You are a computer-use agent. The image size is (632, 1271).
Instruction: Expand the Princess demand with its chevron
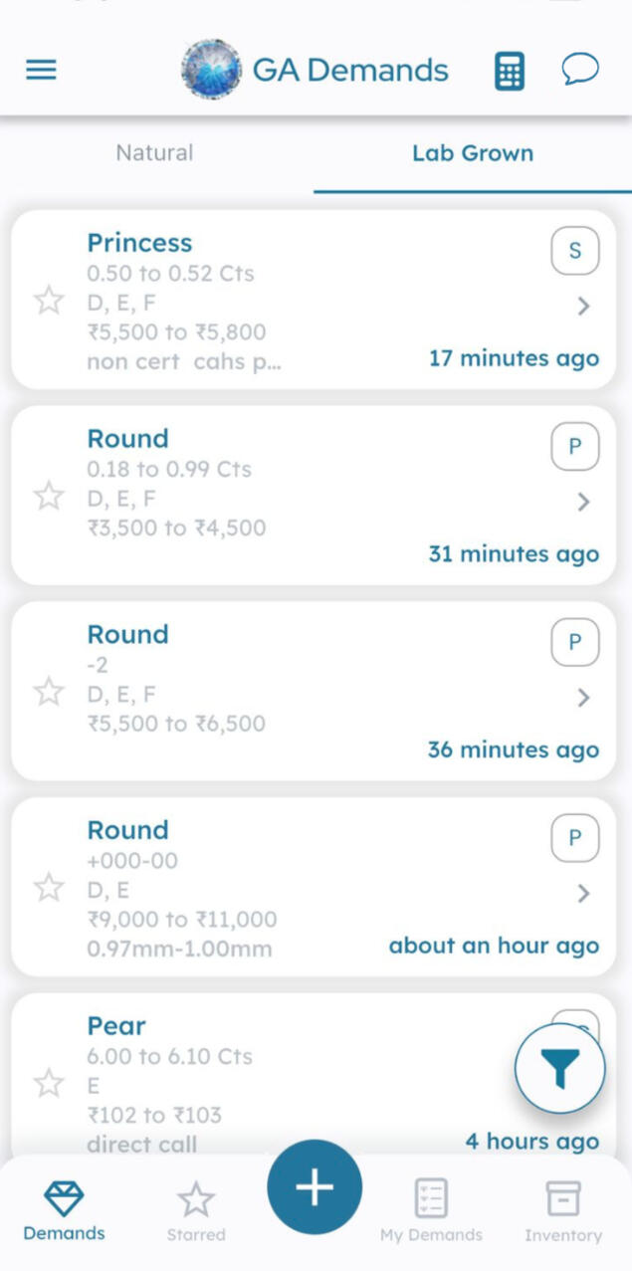coord(584,307)
